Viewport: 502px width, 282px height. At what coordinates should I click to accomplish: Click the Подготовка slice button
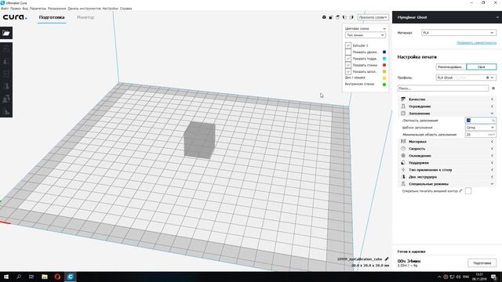[x=482, y=263]
